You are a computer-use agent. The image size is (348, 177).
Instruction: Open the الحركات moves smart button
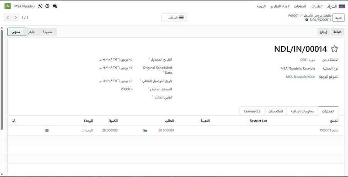(x=174, y=18)
